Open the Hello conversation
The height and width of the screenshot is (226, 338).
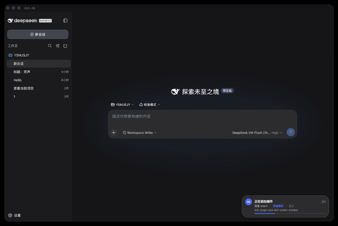coord(39,80)
